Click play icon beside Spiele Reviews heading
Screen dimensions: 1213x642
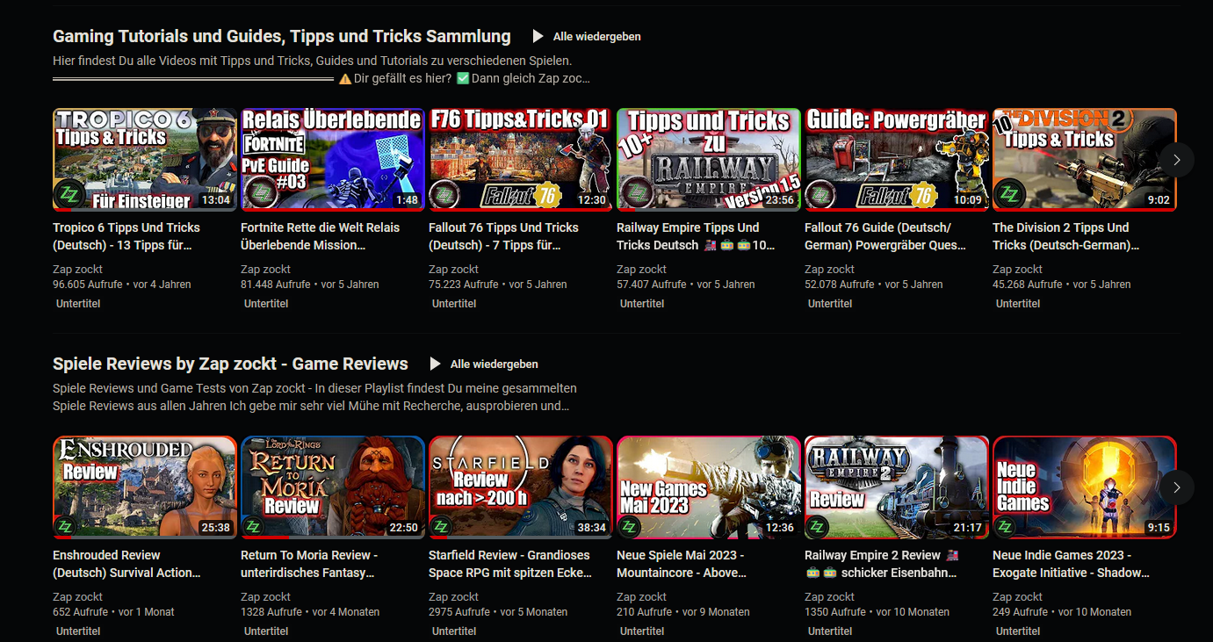(435, 364)
